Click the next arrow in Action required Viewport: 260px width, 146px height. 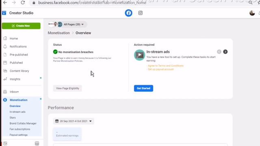pos(225,52)
